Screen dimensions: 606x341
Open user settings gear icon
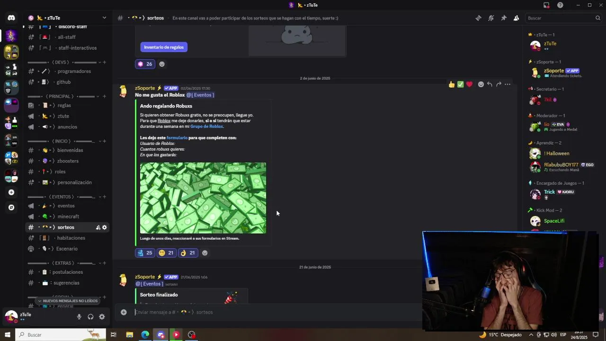click(x=102, y=317)
